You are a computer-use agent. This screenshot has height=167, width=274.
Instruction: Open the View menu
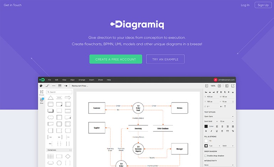tap(64, 80)
